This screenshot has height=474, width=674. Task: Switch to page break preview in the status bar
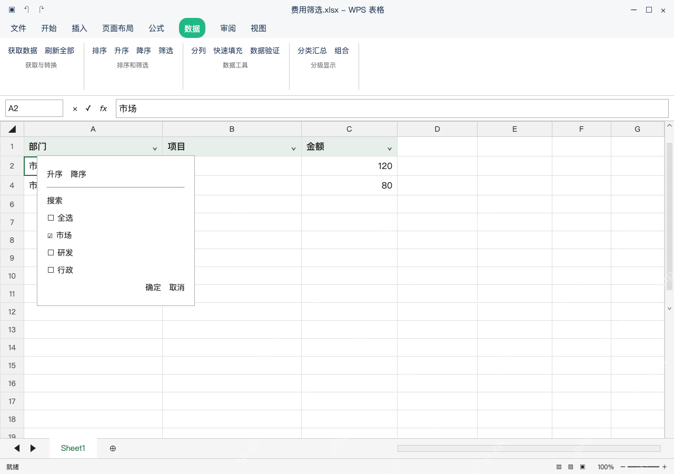570,467
